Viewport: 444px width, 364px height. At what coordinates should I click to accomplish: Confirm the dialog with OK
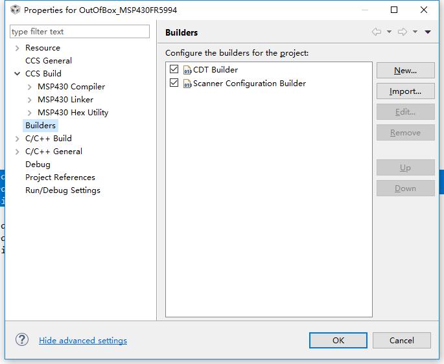[x=338, y=341]
